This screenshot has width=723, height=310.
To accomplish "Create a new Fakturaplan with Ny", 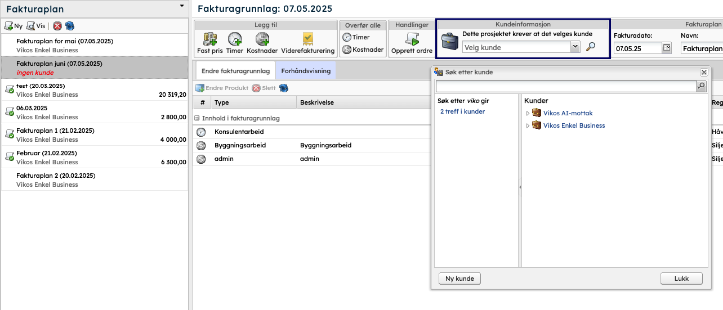I will 14,26.
